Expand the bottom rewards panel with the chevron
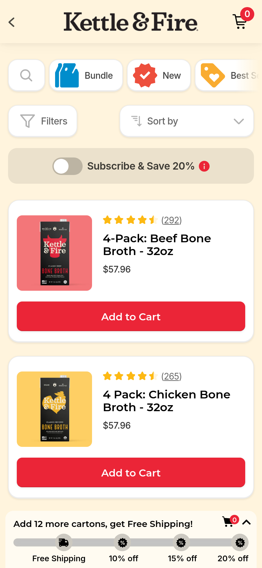 [247, 522]
